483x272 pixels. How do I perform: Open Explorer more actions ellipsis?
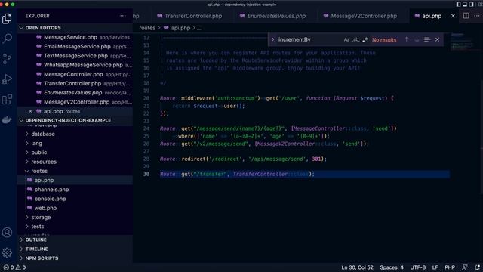coord(123,16)
